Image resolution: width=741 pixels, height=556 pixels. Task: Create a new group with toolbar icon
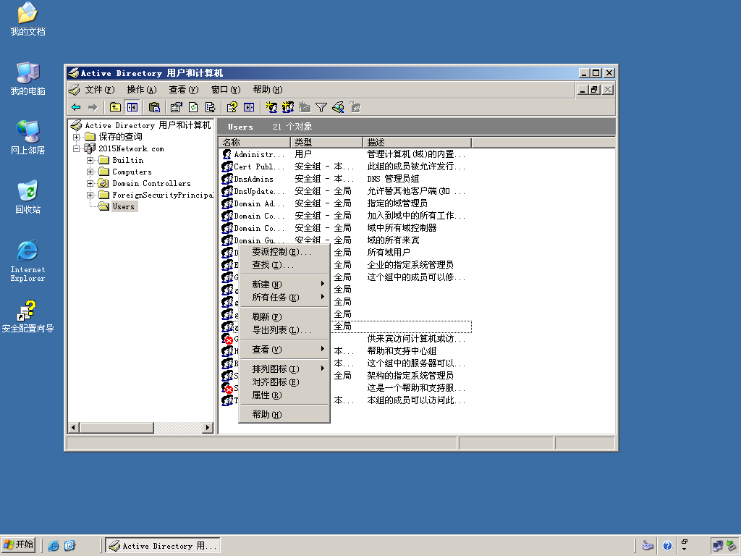[288, 107]
